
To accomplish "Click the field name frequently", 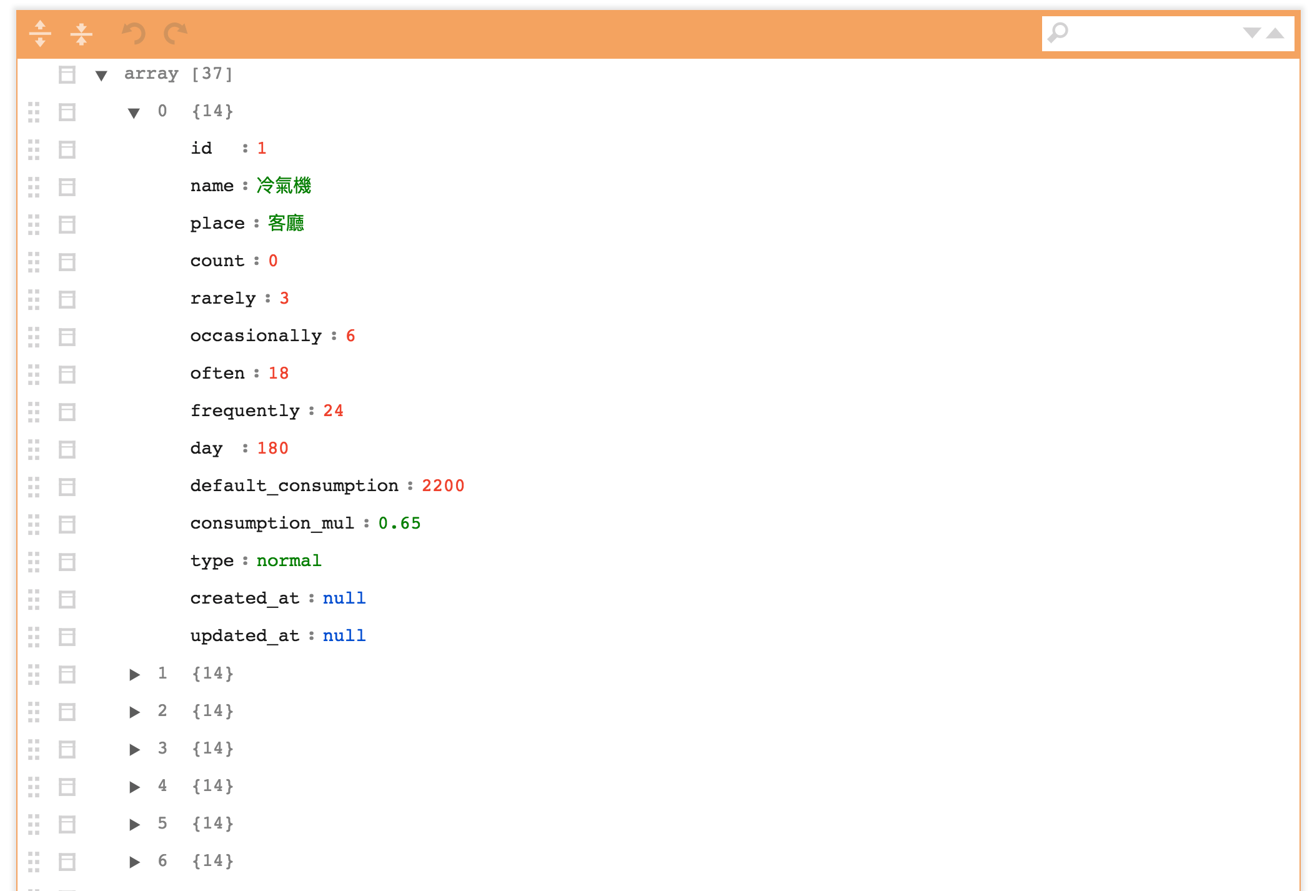I will pyautogui.click(x=246, y=411).
